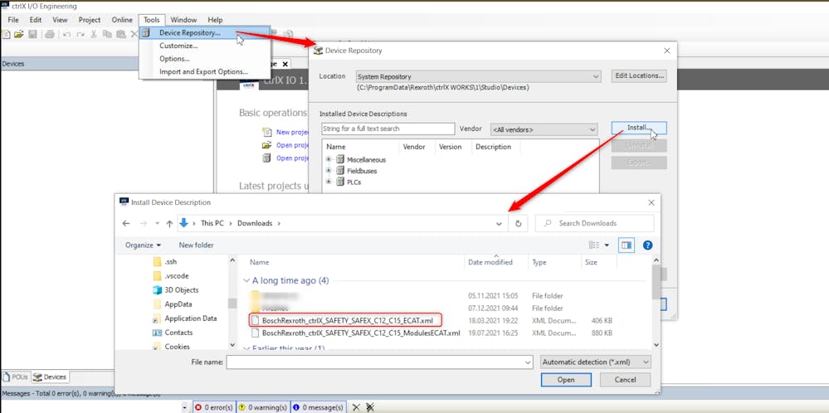Click the Edit Locations... button
The width and height of the screenshot is (829, 413).
(x=639, y=76)
